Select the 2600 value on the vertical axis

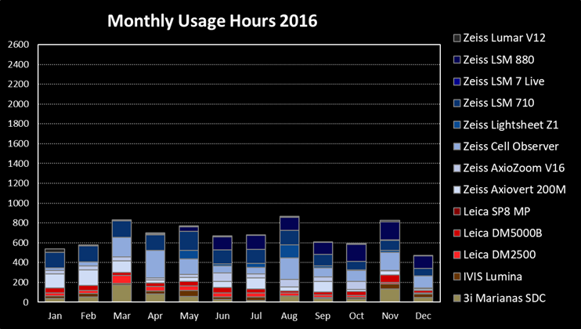(18, 45)
